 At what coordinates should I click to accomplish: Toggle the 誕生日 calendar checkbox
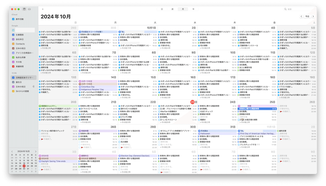(13, 82)
